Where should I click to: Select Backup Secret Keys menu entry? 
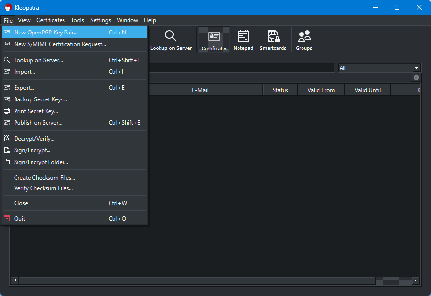point(40,99)
